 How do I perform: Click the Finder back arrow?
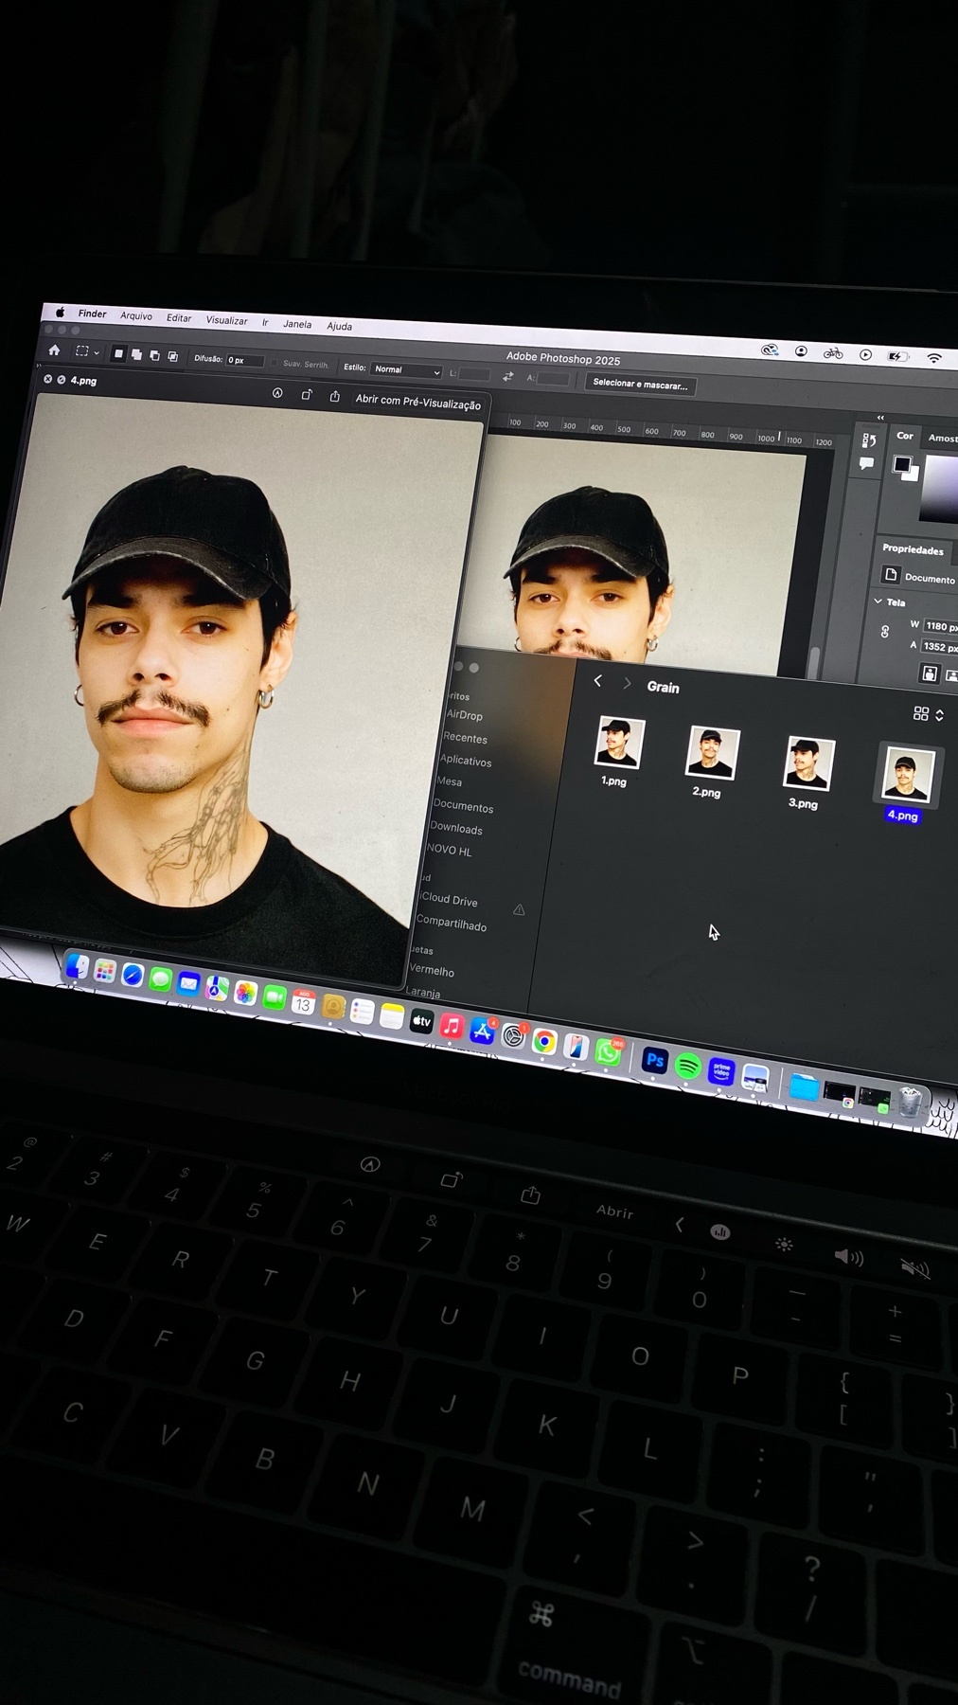597,681
